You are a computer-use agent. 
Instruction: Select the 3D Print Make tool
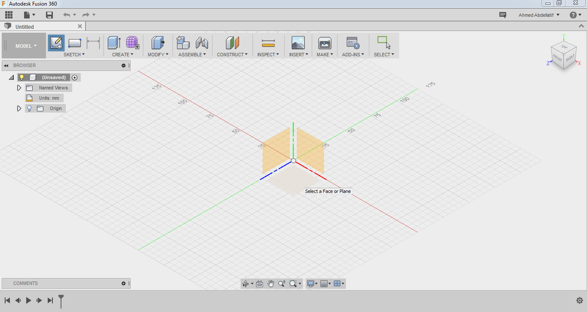324,43
